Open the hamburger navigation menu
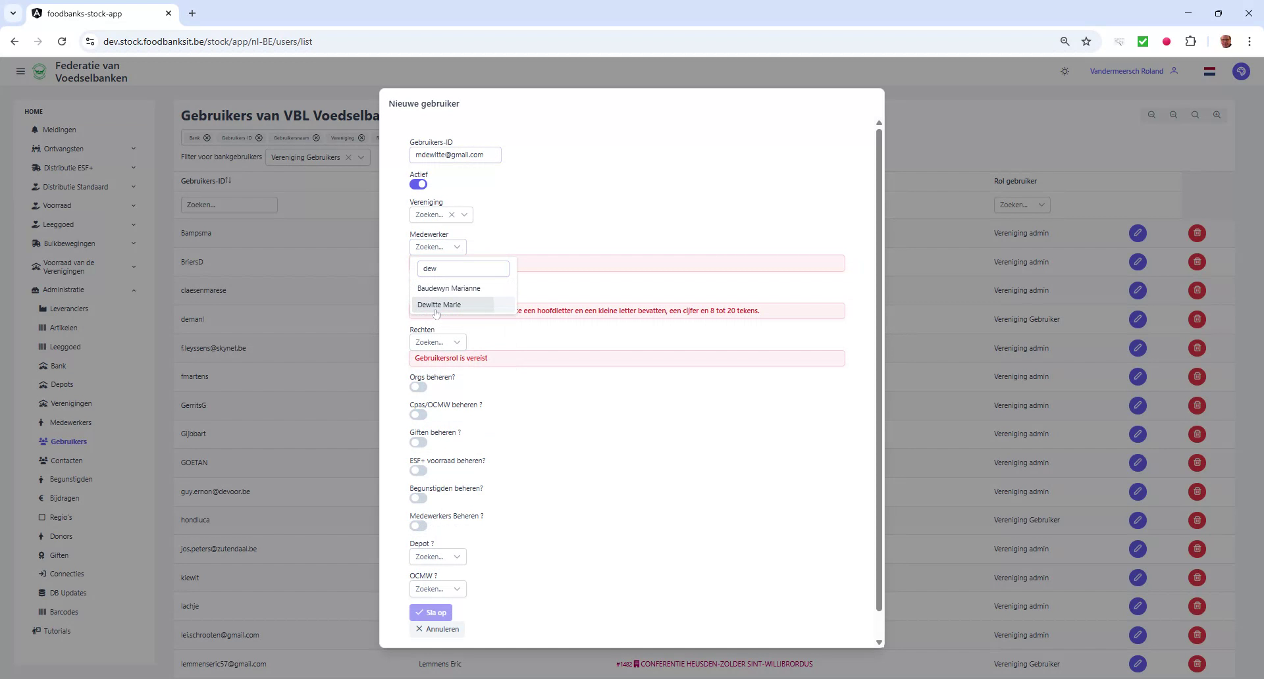 pos(20,71)
